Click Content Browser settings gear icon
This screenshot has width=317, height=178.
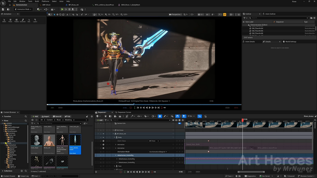click(x=92, y=117)
